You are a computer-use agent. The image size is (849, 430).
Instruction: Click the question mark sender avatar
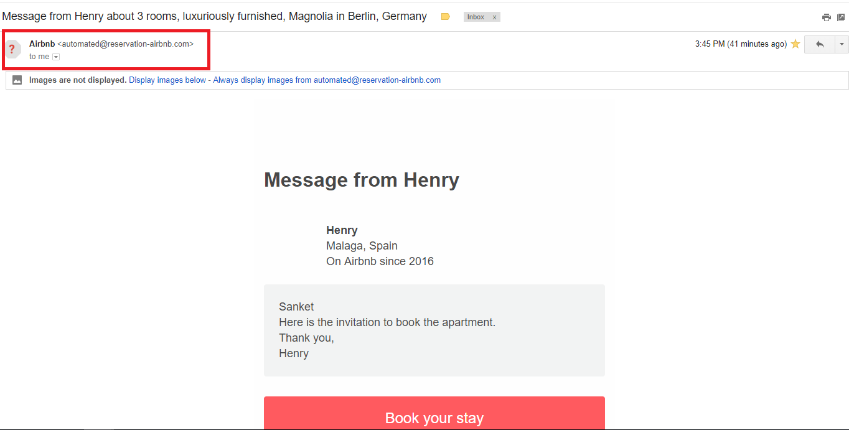[12, 49]
